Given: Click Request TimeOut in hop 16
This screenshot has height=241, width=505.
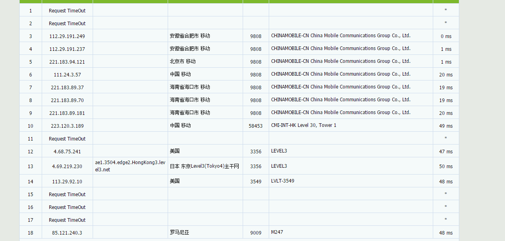Looking at the screenshot, I should [67, 207].
